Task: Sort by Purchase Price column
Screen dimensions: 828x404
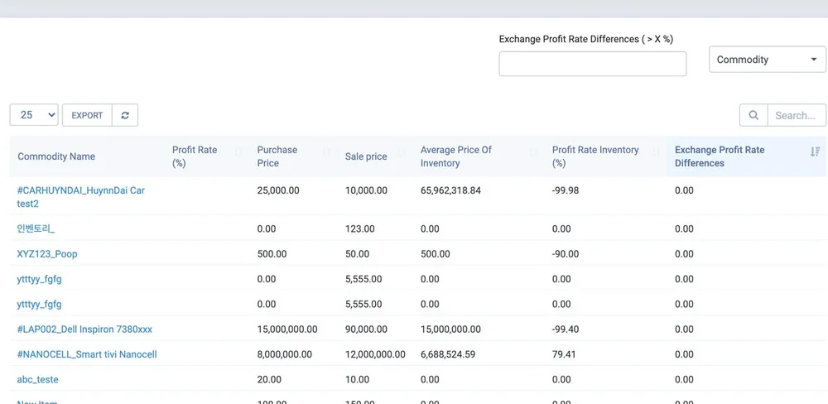Action: (x=293, y=156)
